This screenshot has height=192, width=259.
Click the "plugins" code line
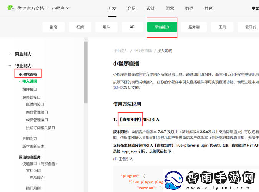[133, 176]
